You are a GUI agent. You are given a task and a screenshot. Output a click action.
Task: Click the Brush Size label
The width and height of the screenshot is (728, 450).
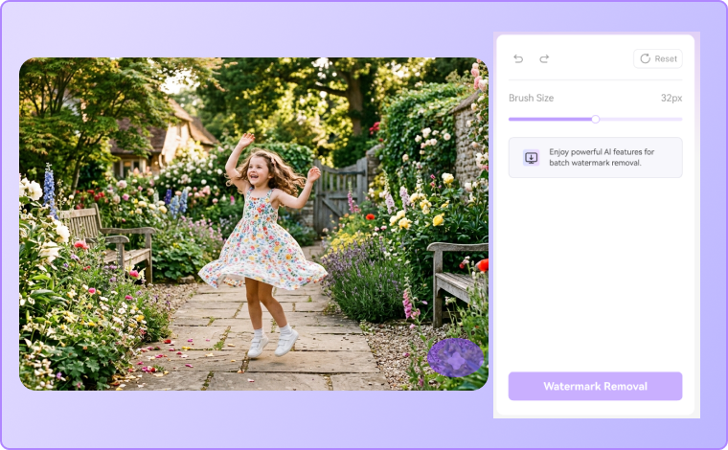531,98
